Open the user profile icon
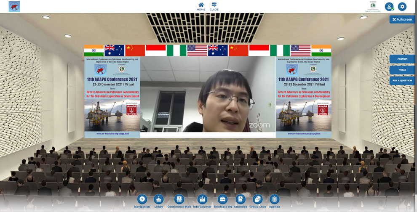 point(389,7)
